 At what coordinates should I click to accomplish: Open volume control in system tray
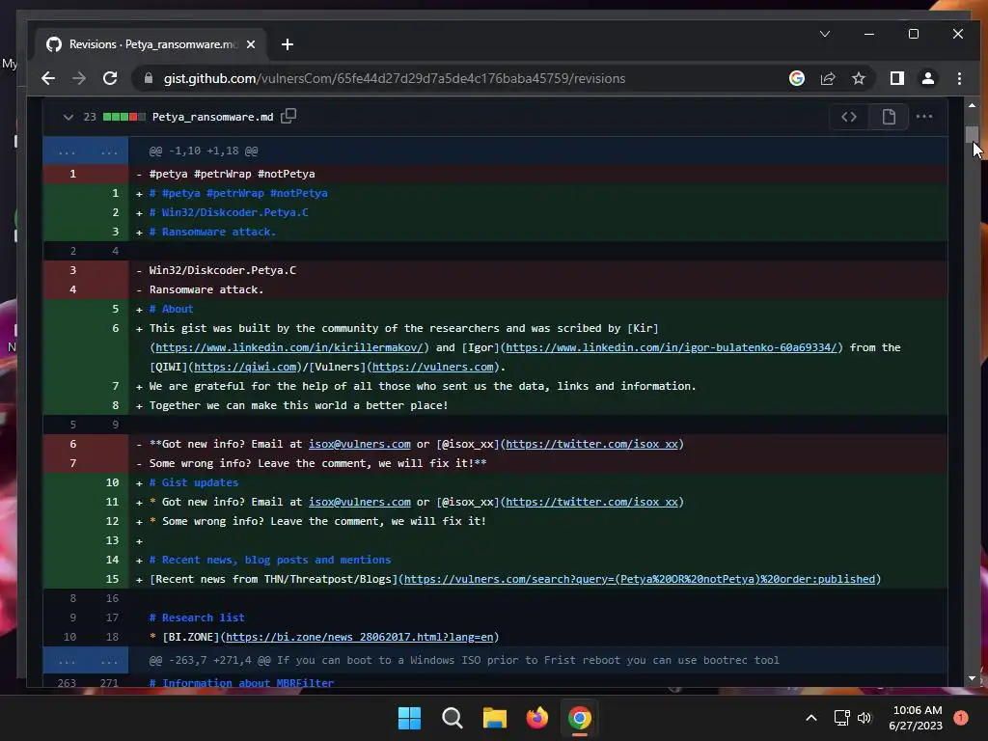(864, 718)
